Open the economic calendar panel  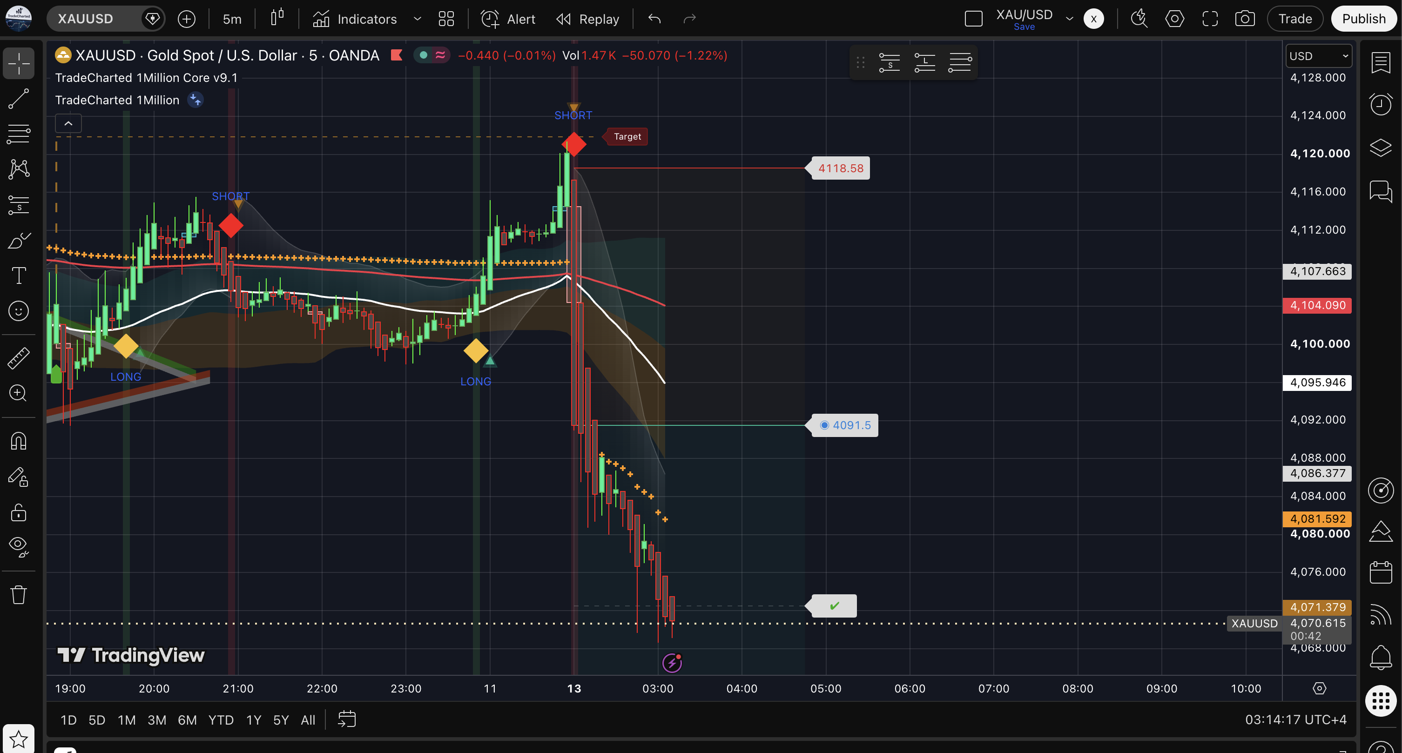[1381, 572]
